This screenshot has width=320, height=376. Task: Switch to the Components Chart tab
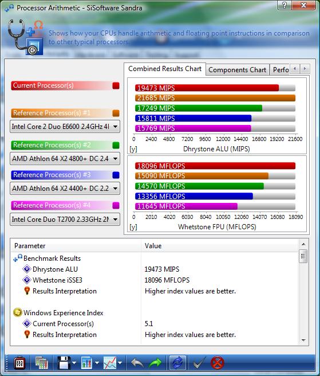point(237,70)
